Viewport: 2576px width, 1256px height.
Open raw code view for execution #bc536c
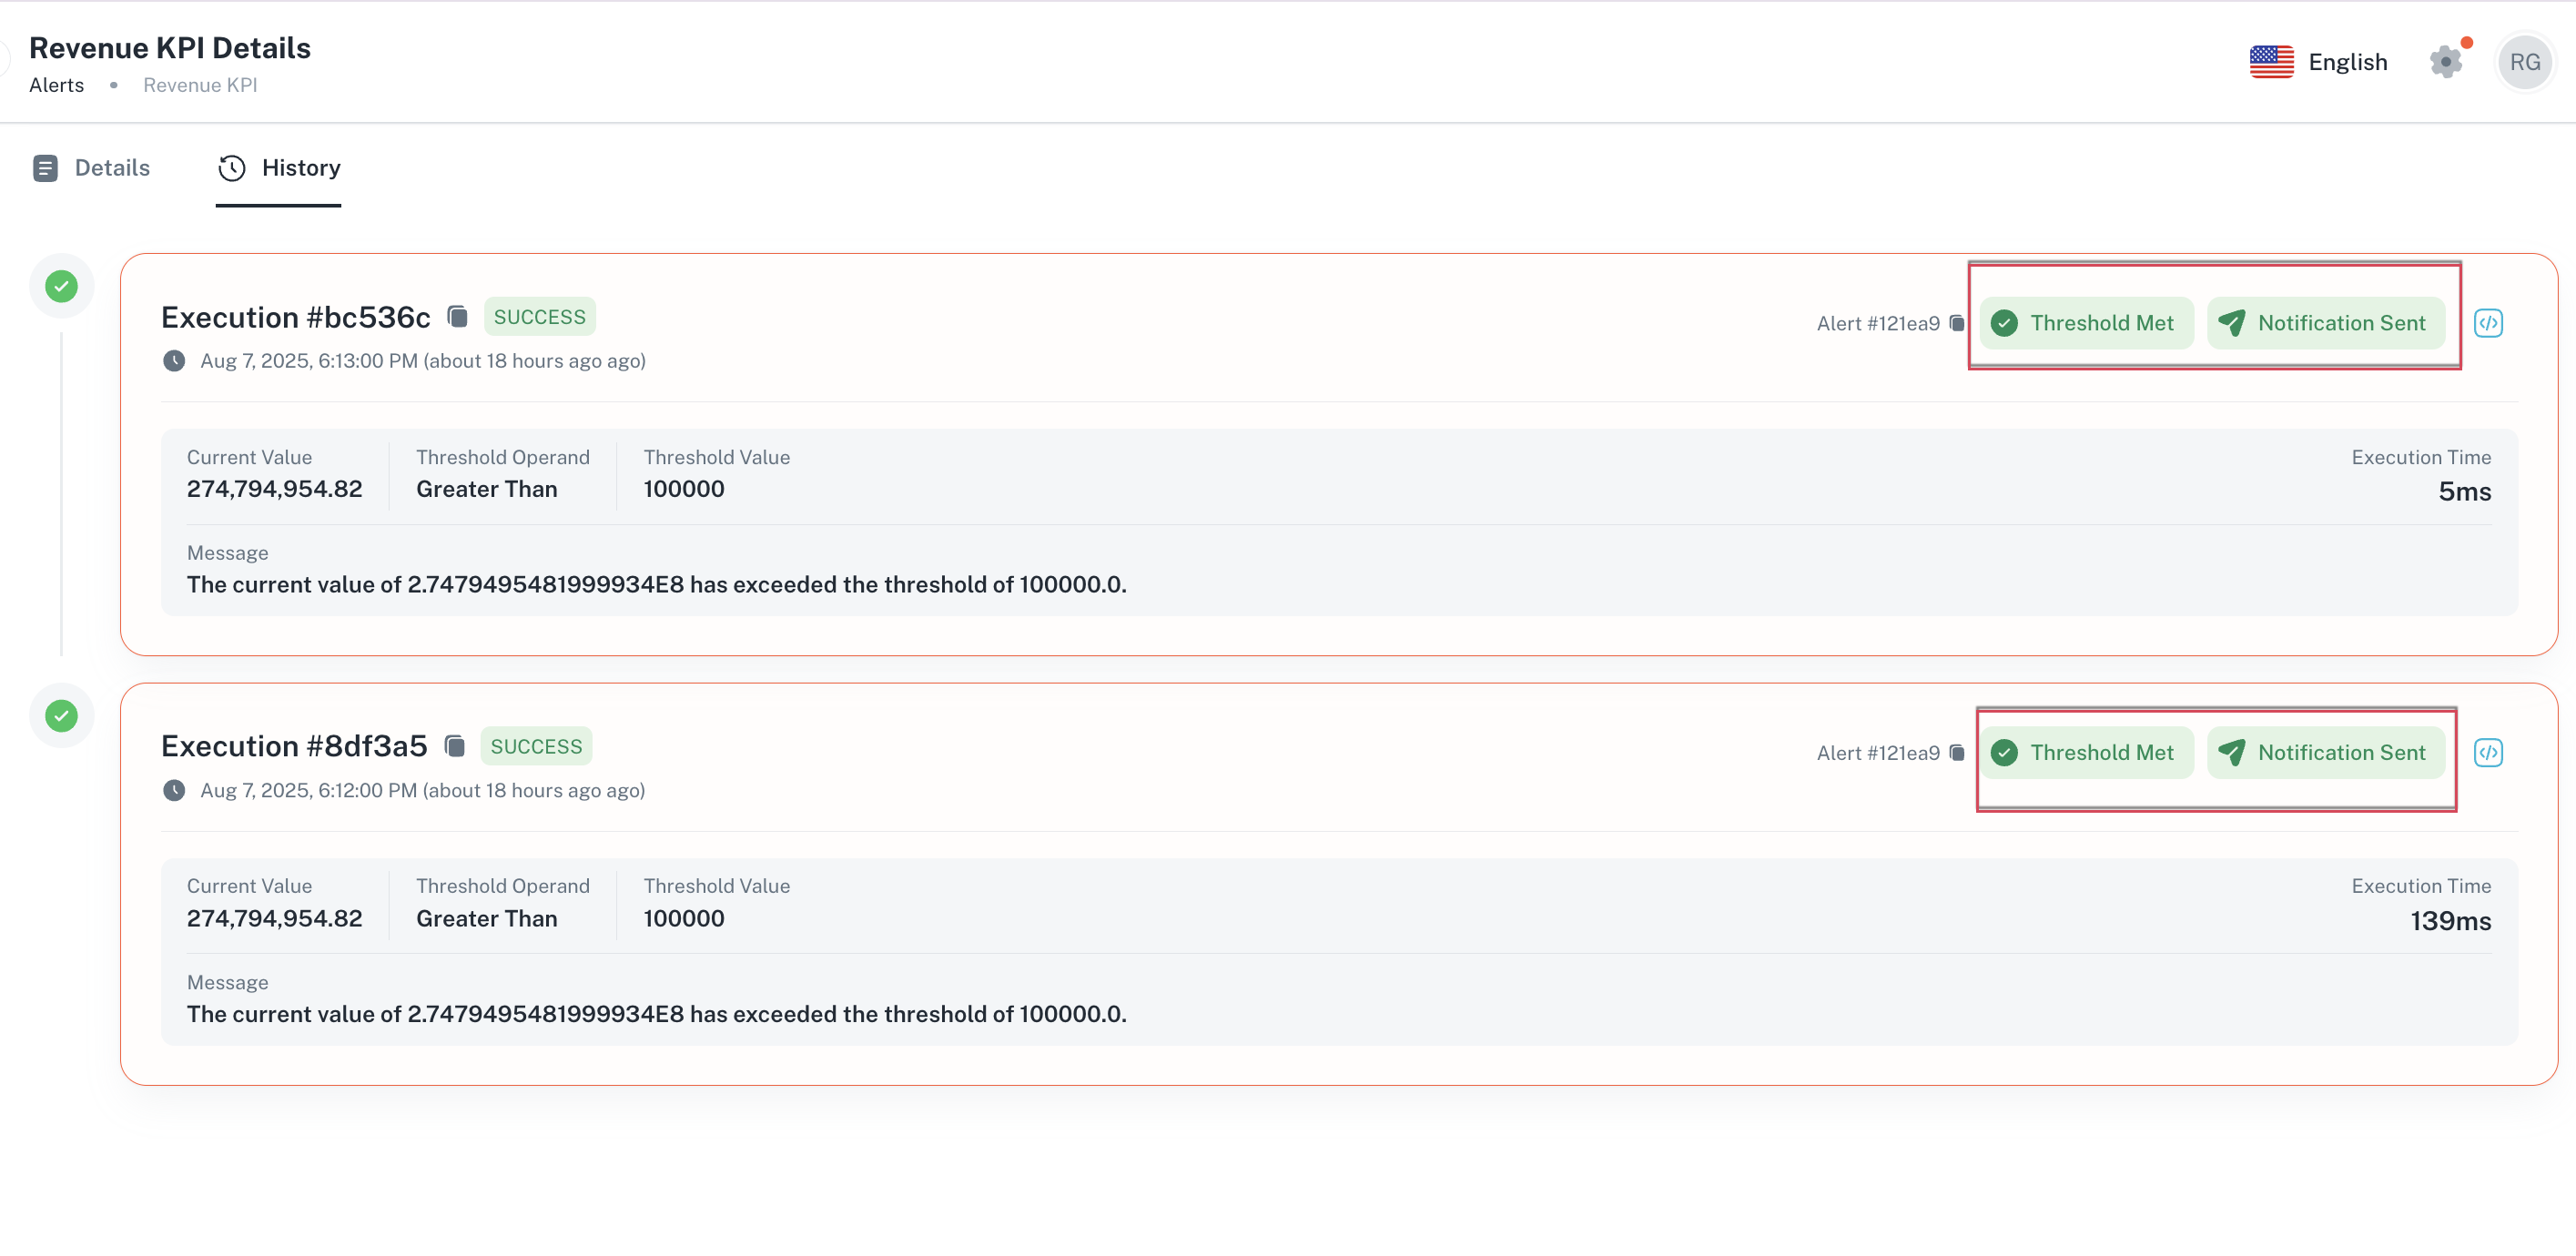[2488, 323]
